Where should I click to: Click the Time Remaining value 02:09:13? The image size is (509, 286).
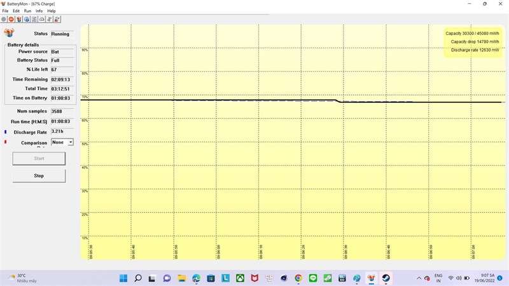[62, 79]
